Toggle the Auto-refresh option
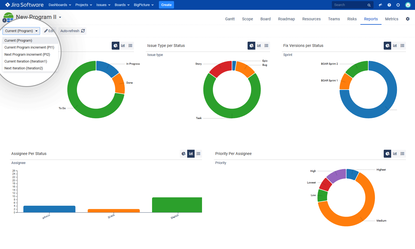The image size is (415, 249). point(72,31)
